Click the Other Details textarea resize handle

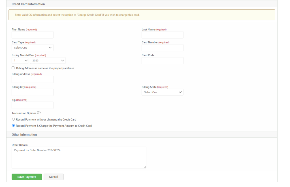[145, 167]
